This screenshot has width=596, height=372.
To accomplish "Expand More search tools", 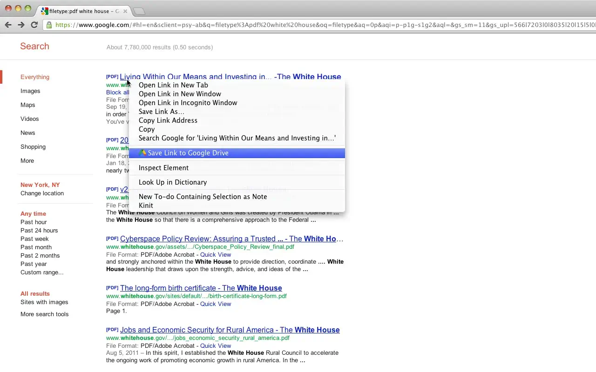I will (44, 314).
